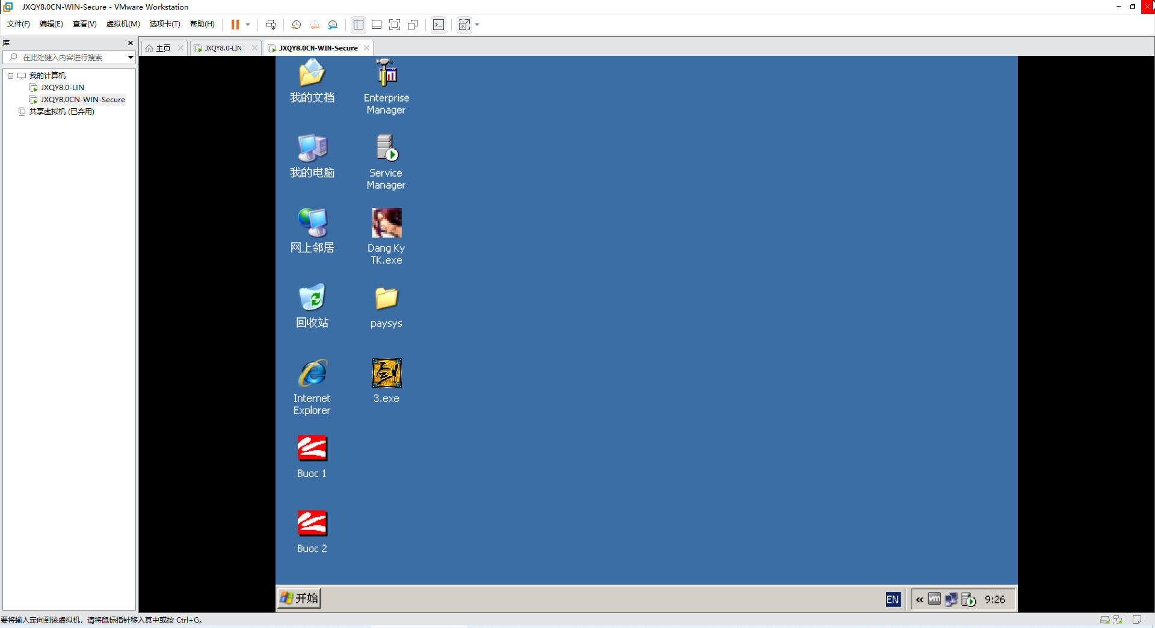Click the EN language indicator in the taskbar
1155x628 pixels.
pos(893,599)
